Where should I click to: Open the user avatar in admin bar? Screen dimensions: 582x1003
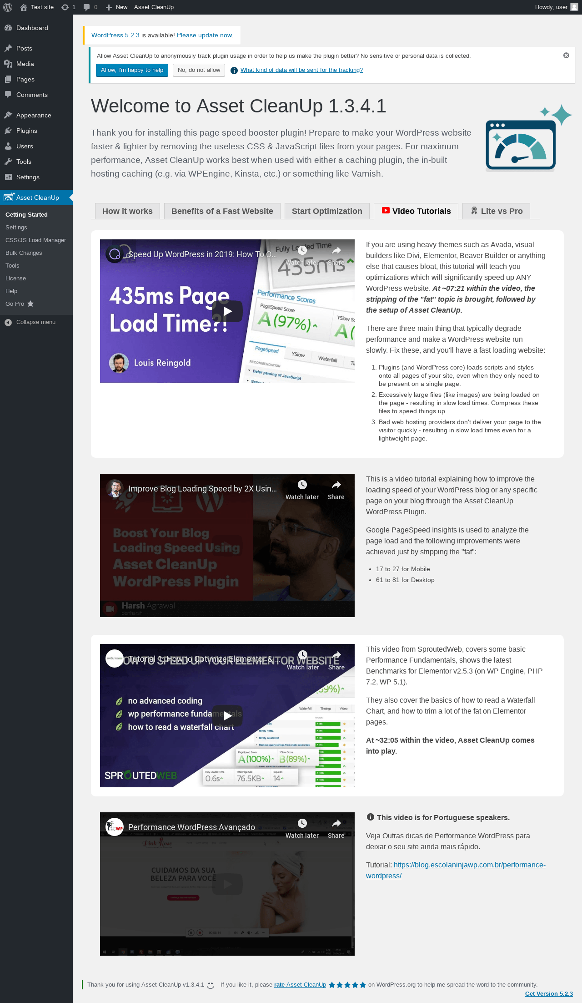pyautogui.click(x=574, y=7)
